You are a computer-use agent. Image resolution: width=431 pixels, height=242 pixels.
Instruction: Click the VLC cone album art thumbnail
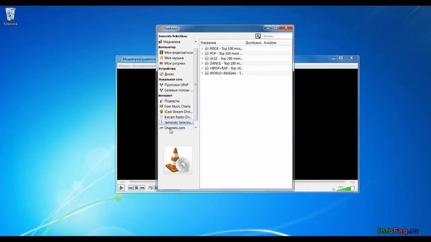pos(178,160)
